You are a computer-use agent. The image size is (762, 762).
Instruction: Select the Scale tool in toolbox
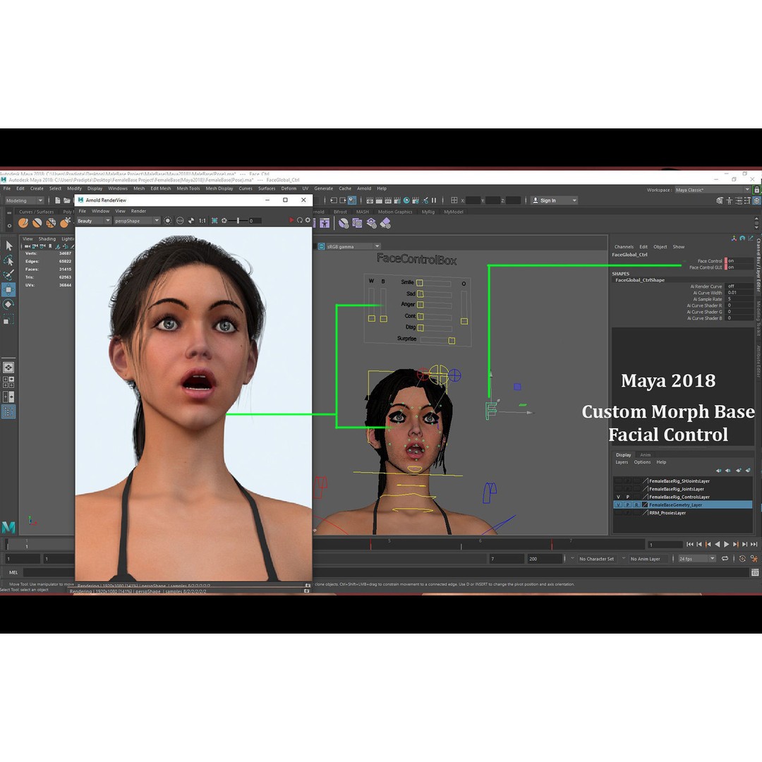point(8,320)
